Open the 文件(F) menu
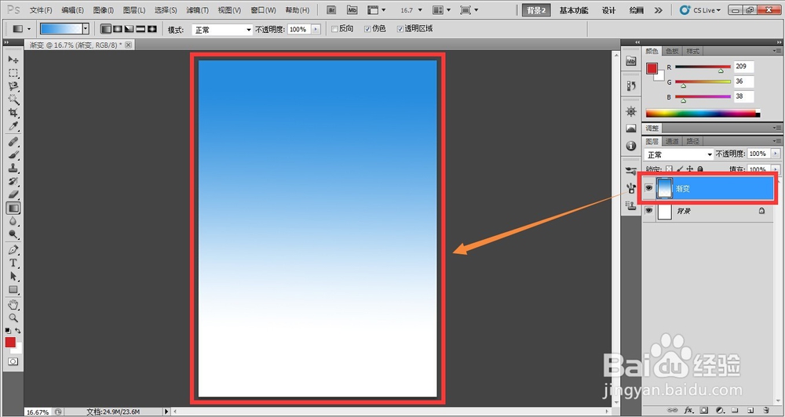The height and width of the screenshot is (417, 785). coord(41,10)
